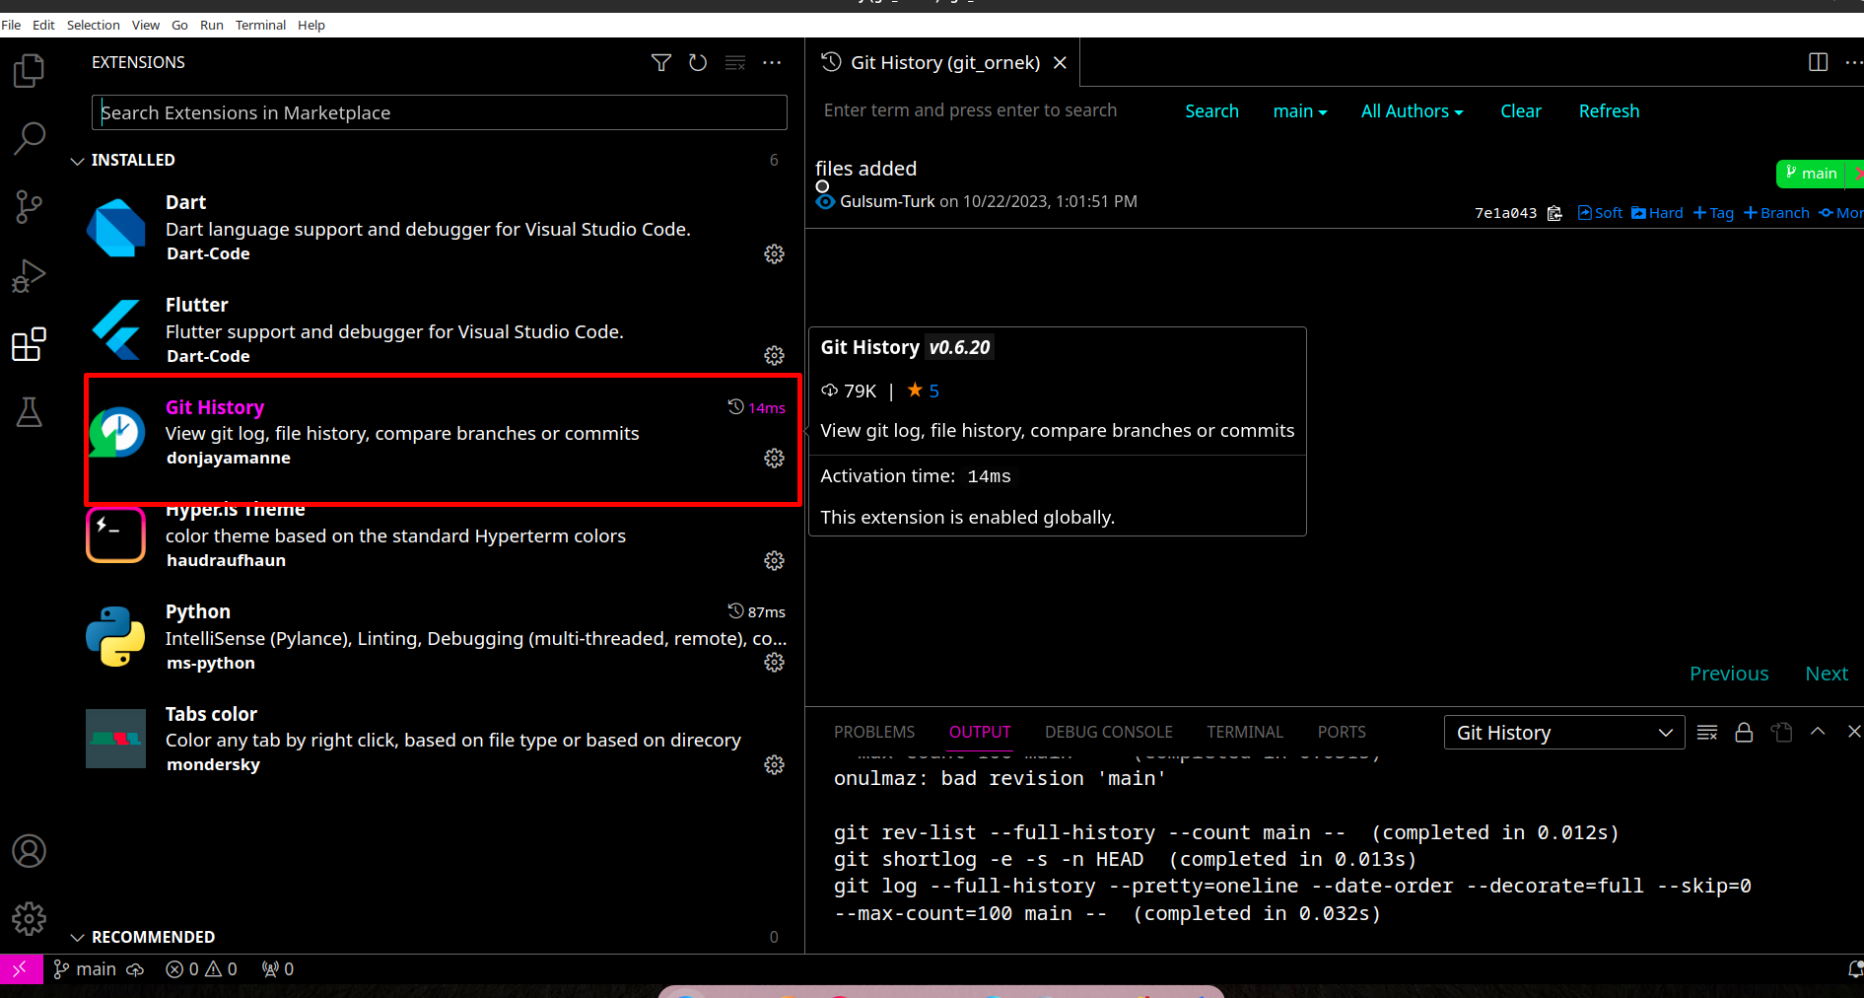Clear extensions search results icon
This screenshot has height=998, width=1864.
pyautogui.click(x=735, y=63)
